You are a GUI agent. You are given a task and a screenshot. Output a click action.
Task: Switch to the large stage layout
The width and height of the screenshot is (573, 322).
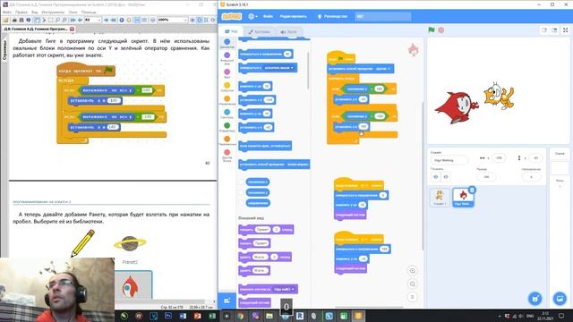tap(554, 30)
